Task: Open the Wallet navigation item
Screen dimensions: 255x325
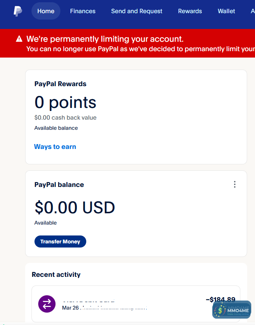Action: pyautogui.click(x=226, y=11)
